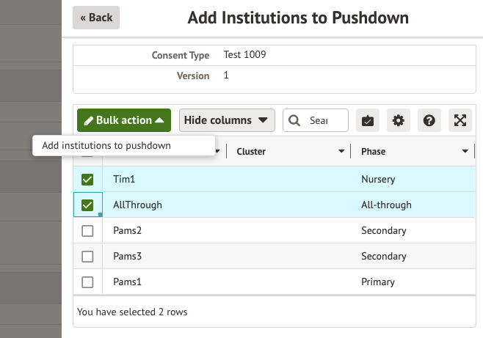Go back with the Back button
Screen dimensions: 483x338
[96, 18]
